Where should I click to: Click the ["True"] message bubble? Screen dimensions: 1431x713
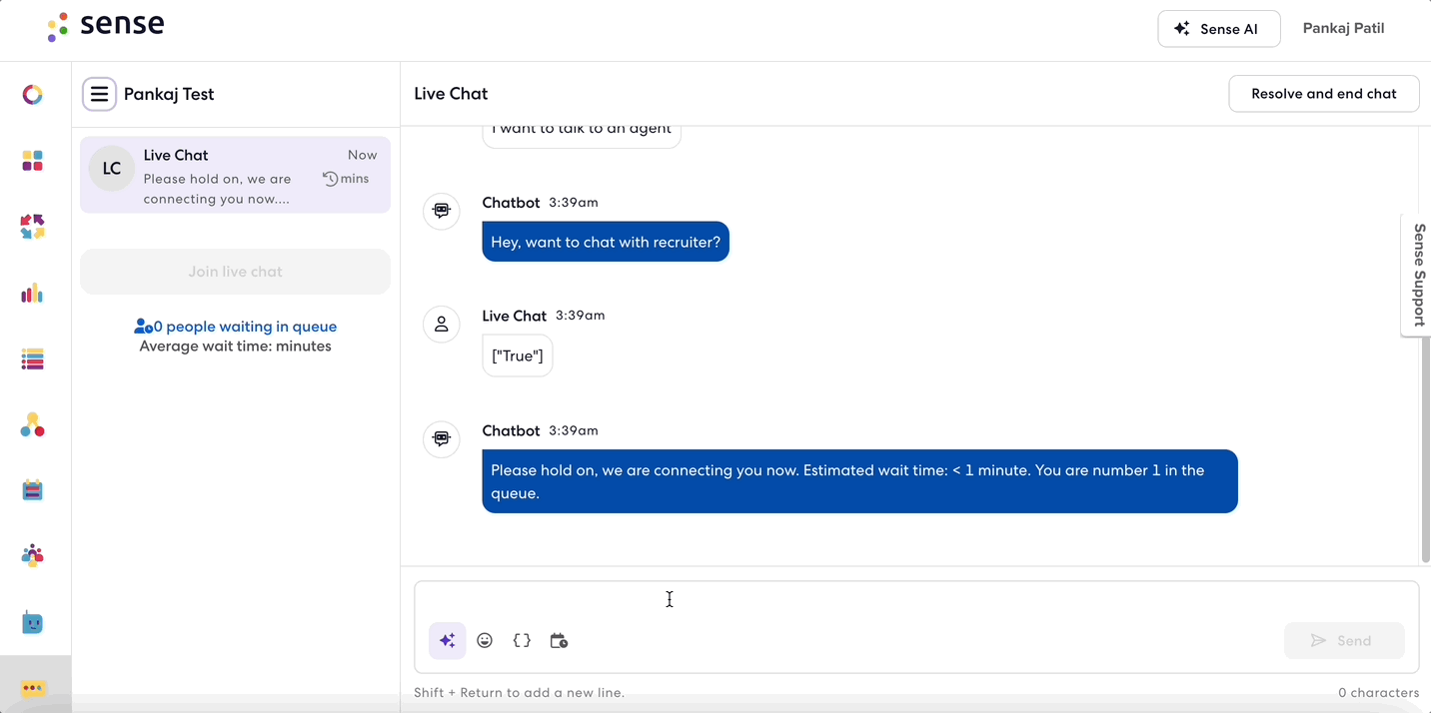(x=517, y=356)
